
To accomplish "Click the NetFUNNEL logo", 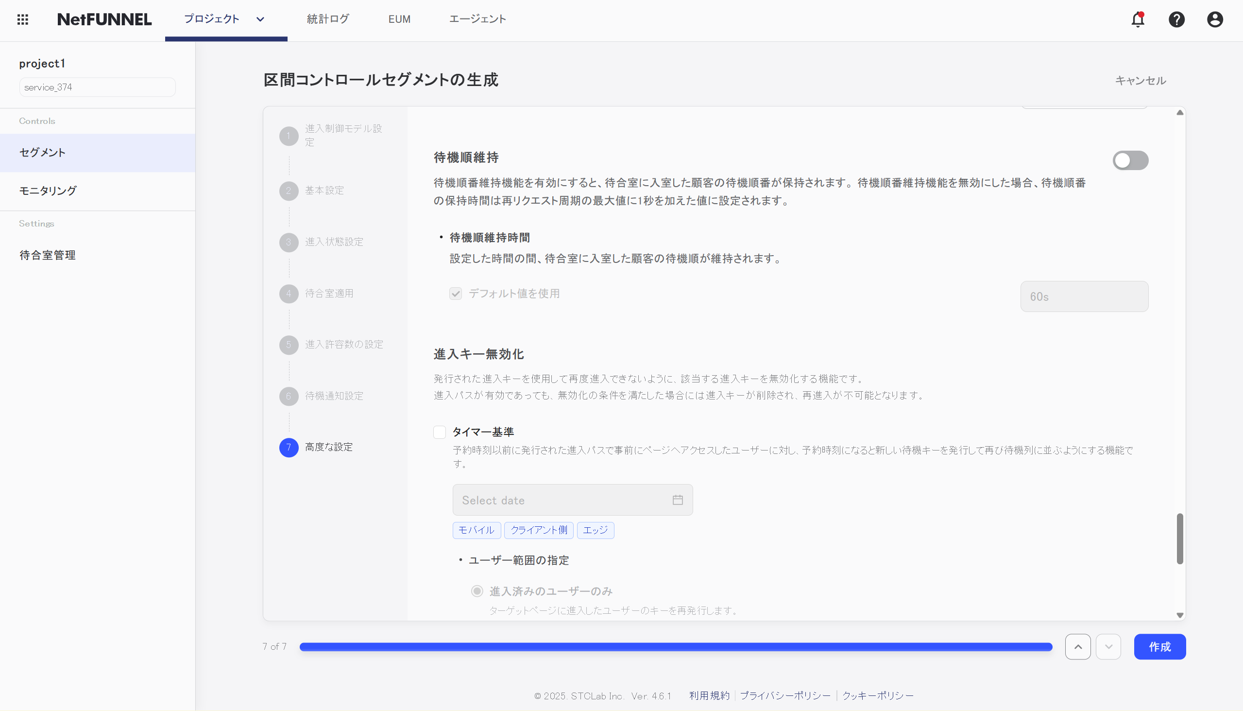I will pos(104,19).
